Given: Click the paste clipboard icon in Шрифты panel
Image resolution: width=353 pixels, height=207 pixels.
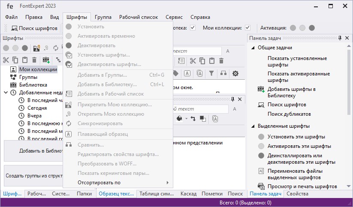Looking at the screenshot, I should pyautogui.click(x=25, y=60).
